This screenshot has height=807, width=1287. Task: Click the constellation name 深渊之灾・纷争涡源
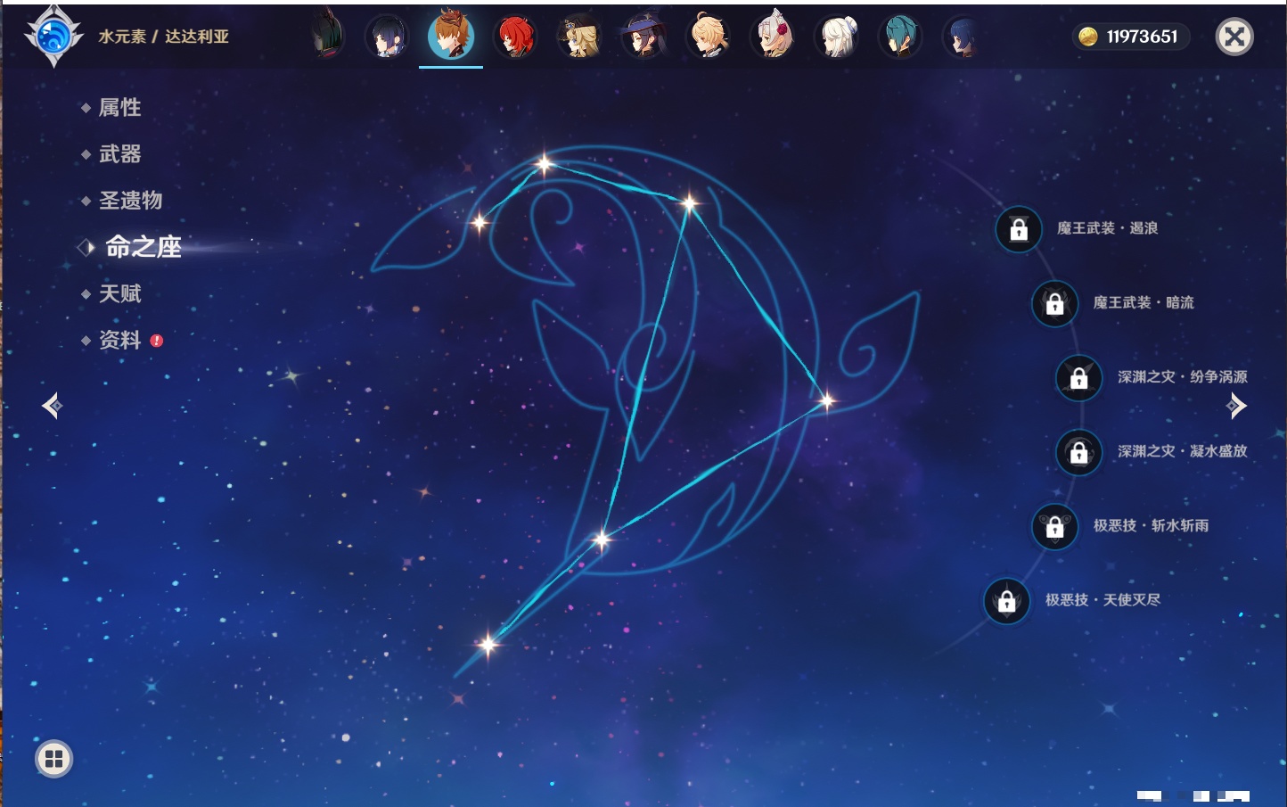[x=1183, y=376]
